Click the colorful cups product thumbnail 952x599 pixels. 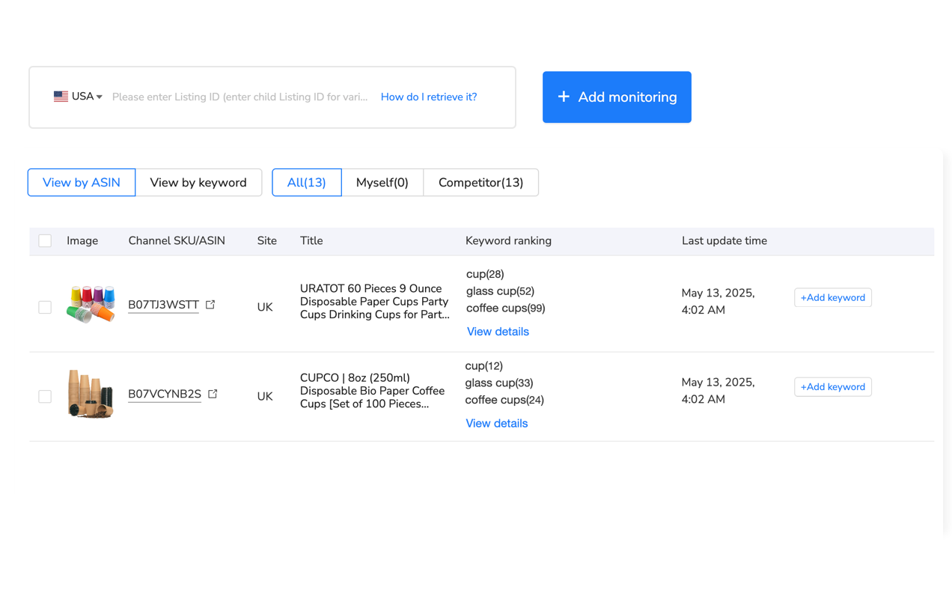click(91, 305)
